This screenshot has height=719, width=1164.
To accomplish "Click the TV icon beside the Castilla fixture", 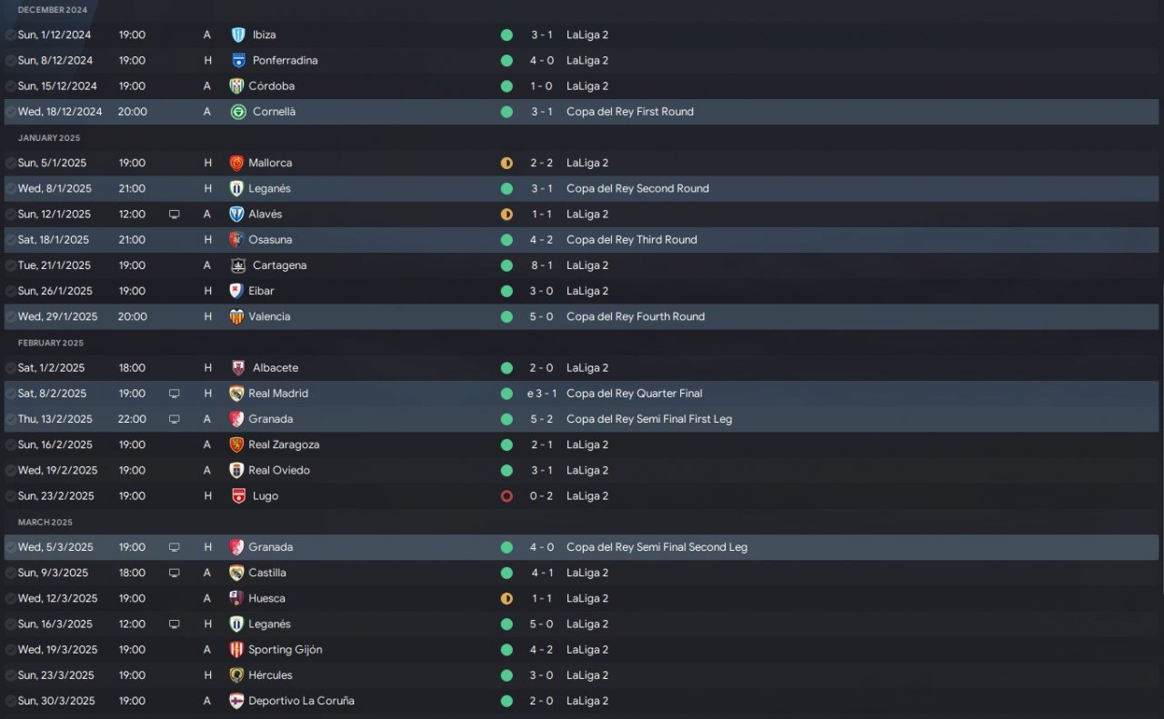I will click(x=175, y=573).
